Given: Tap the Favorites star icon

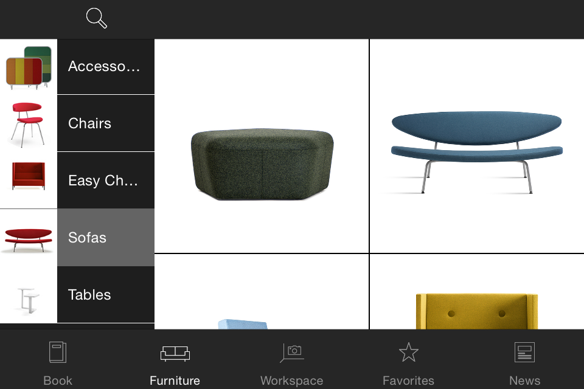Looking at the screenshot, I should 409,352.
